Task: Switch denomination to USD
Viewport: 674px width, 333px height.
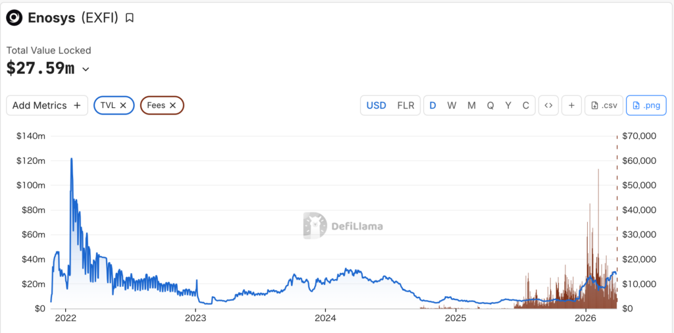Action: tap(376, 105)
